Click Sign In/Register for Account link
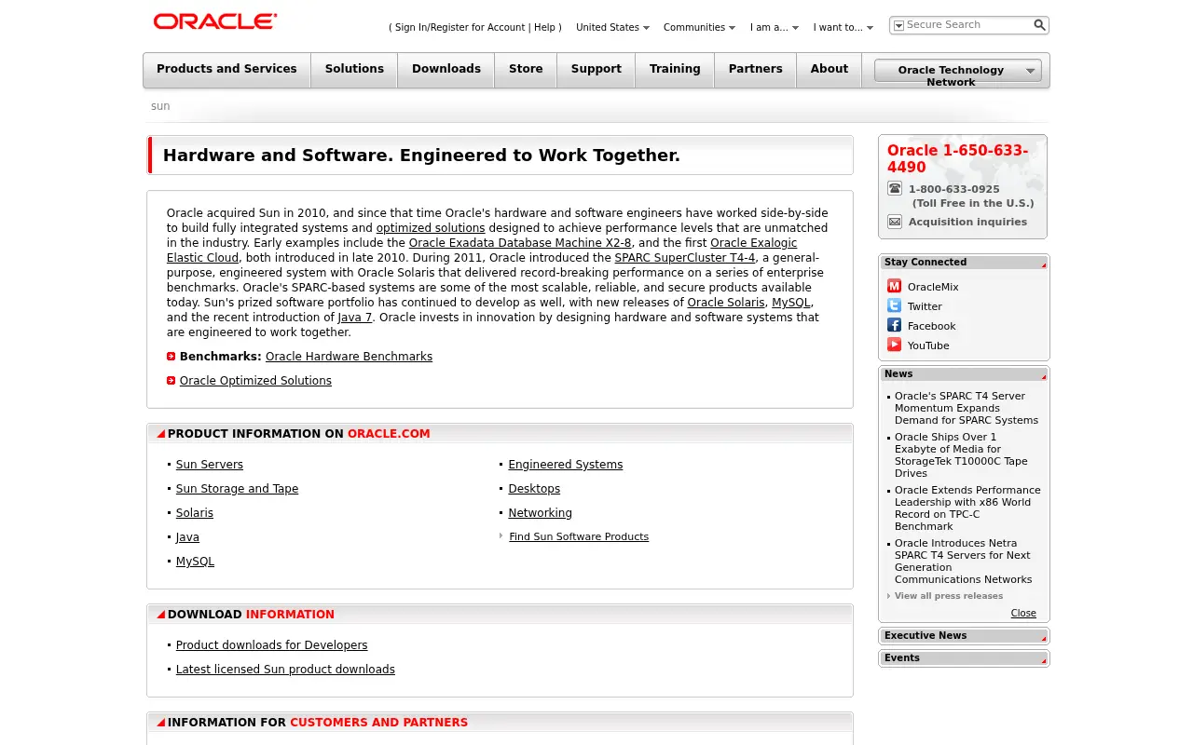 tap(459, 28)
